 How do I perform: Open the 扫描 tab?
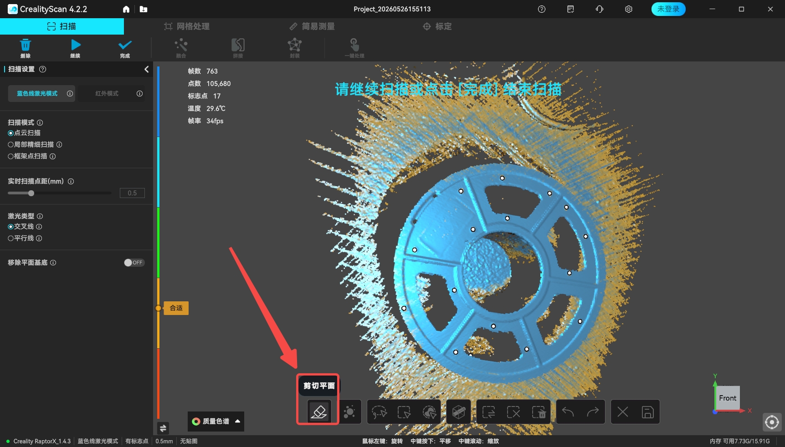tap(62, 26)
